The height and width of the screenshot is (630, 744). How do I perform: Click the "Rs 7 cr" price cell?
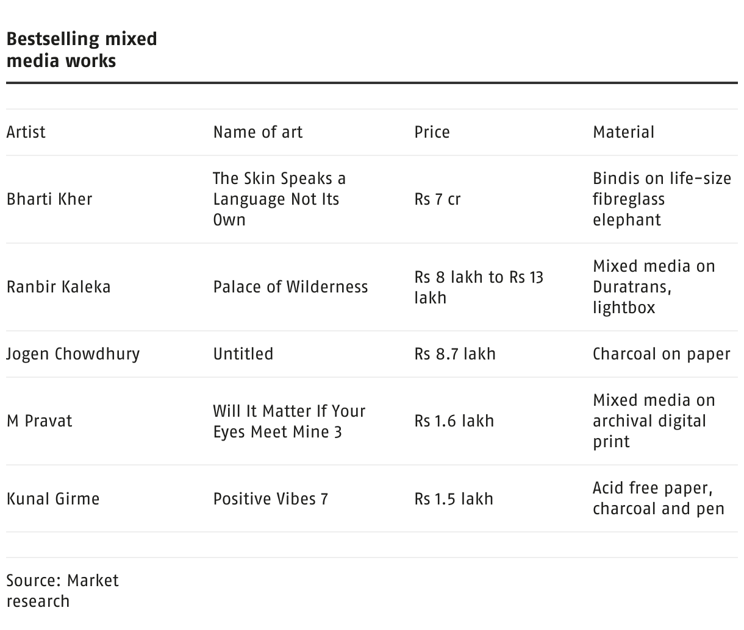pyautogui.click(x=437, y=199)
